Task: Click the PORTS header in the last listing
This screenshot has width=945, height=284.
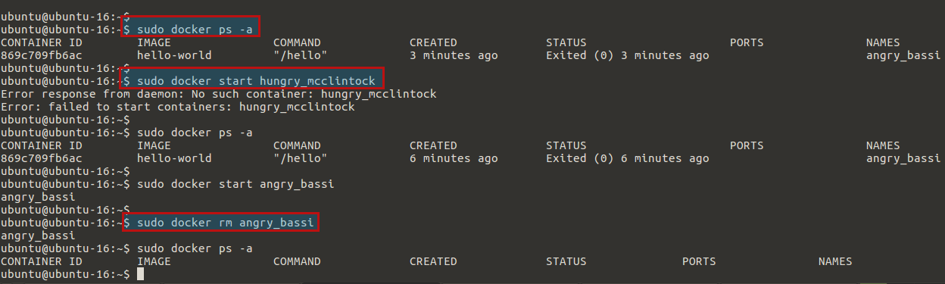Action: [x=699, y=261]
